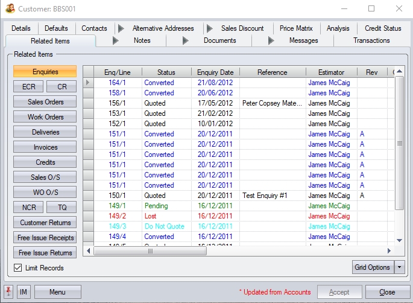Click the customer icon in the title bar
Image resolution: width=413 pixels, height=303 pixels.
10,8
